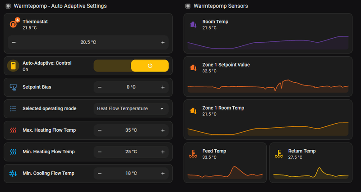Click the Max. Heating Flow Temp icon
This screenshot has width=361, height=192.
(x=13, y=130)
